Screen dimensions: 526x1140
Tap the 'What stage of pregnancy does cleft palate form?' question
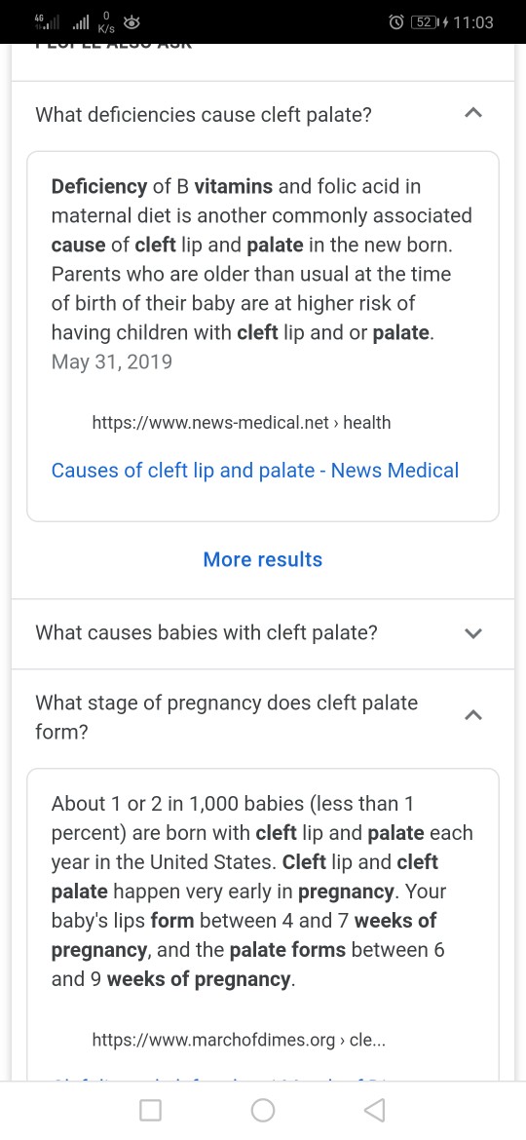tap(227, 717)
